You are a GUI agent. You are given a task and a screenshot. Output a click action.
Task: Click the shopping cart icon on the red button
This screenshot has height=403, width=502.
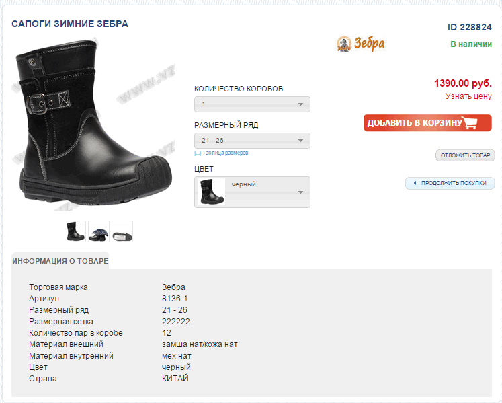click(x=470, y=122)
